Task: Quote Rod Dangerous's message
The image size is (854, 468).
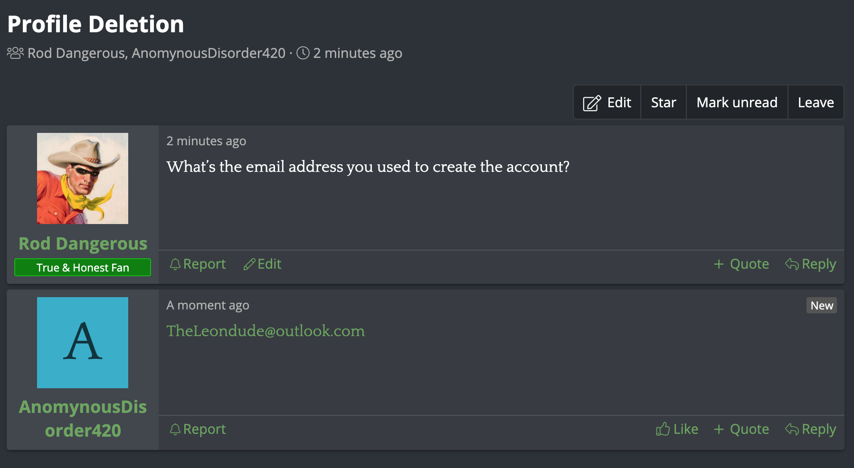Action: pyautogui.click(x=741, y=264)
